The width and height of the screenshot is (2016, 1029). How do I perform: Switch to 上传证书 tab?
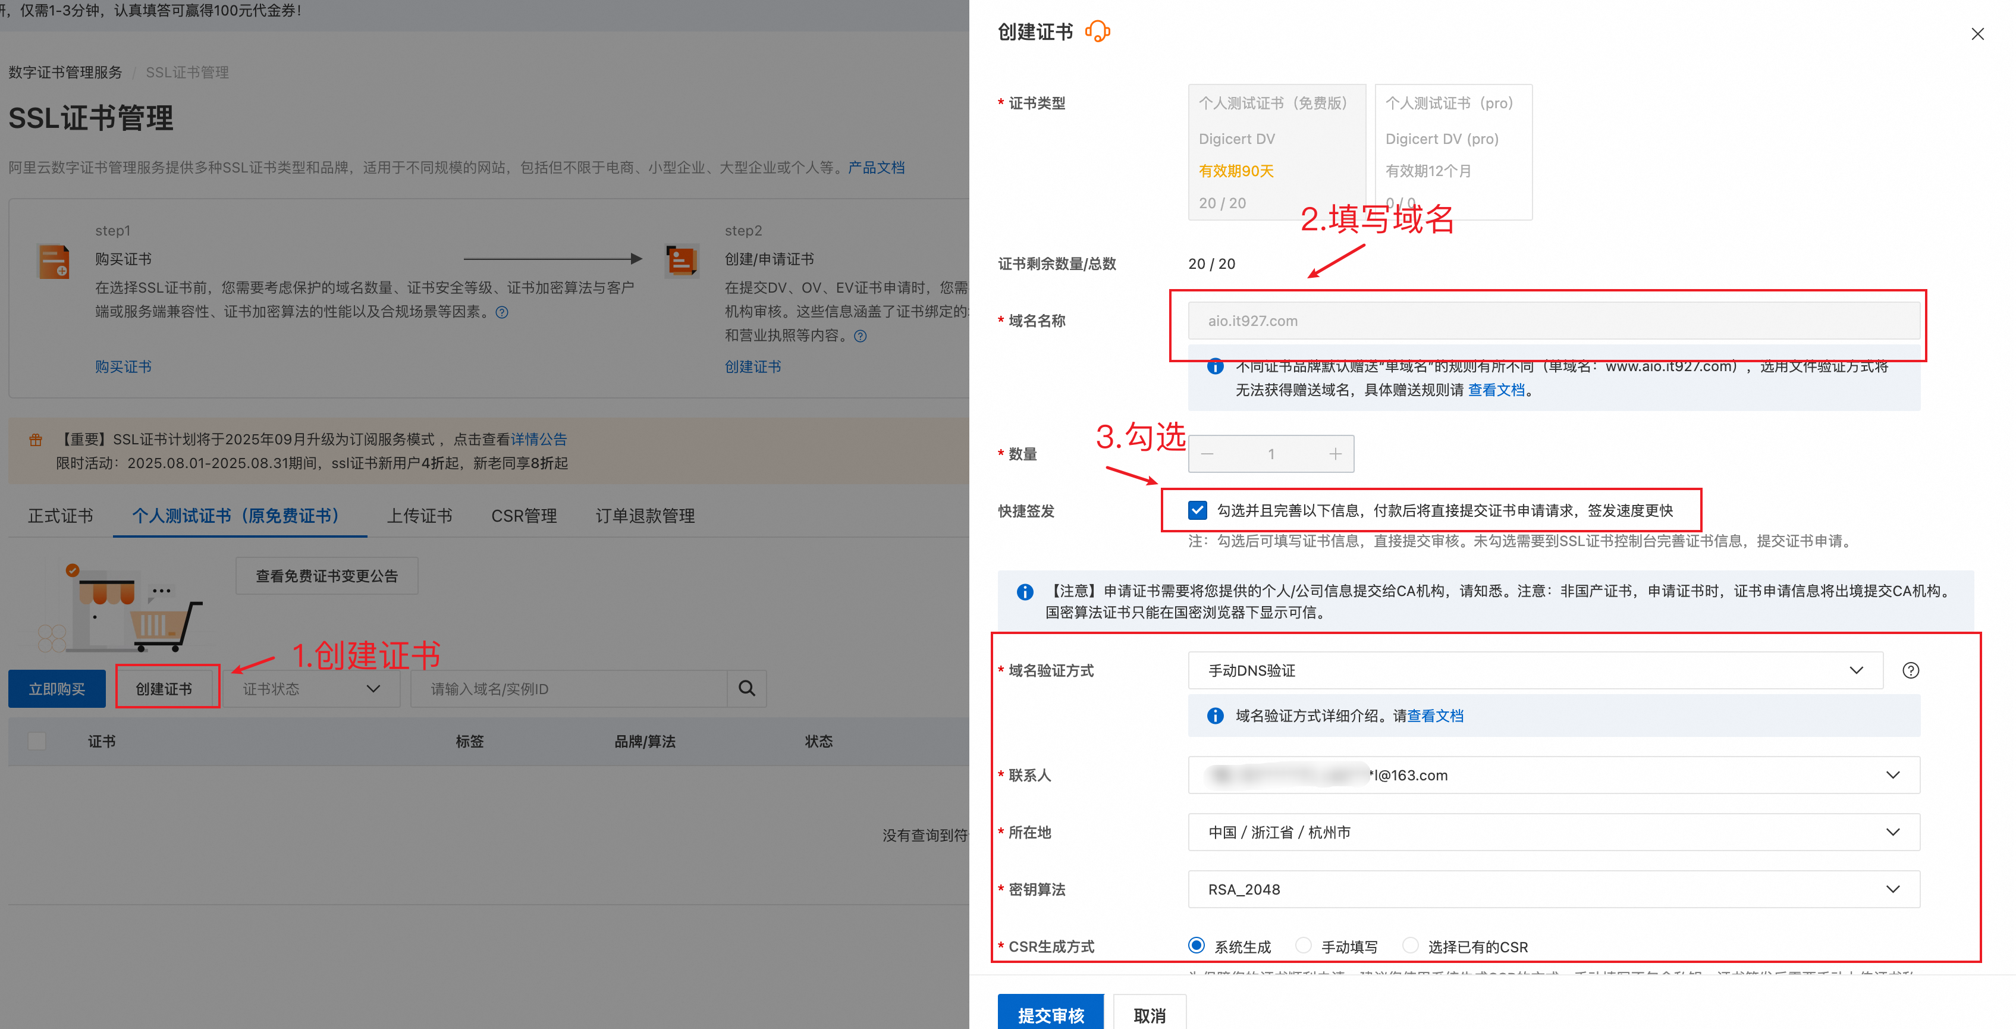point(419,516)
